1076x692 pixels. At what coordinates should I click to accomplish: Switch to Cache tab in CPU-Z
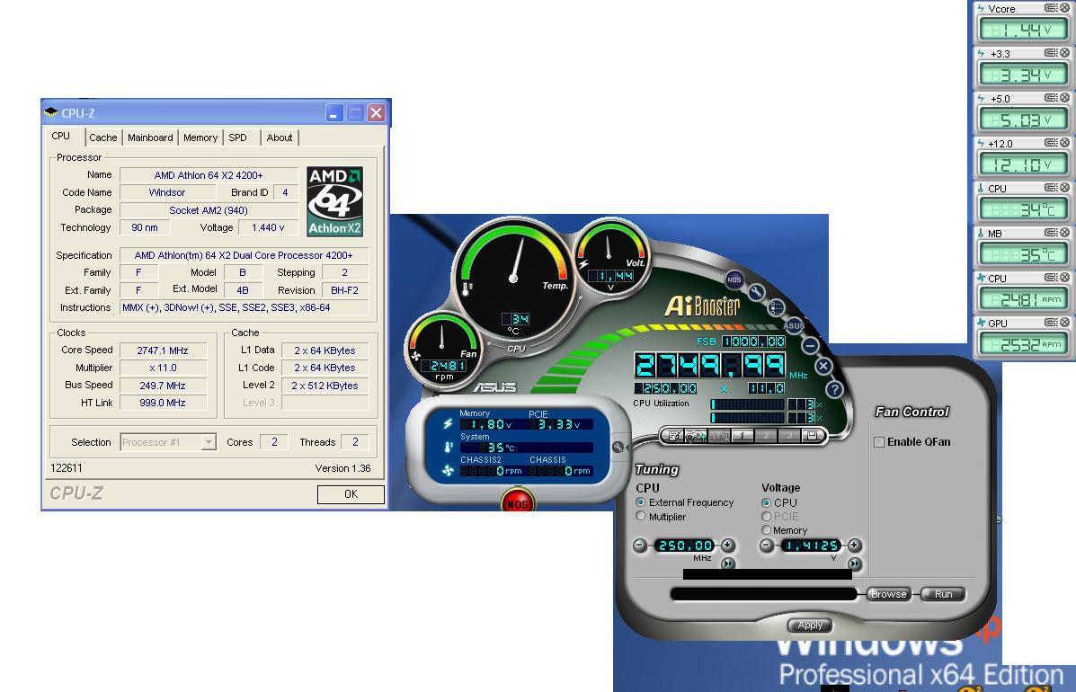click(x=103, y=138)
